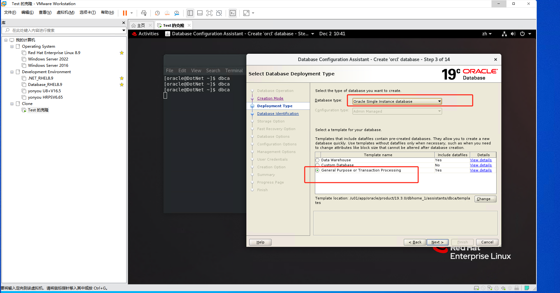This screenshot has width=560, height=293.
Task: Select General Purpose or Transaction Processing radio
Action: coord(317,171)
